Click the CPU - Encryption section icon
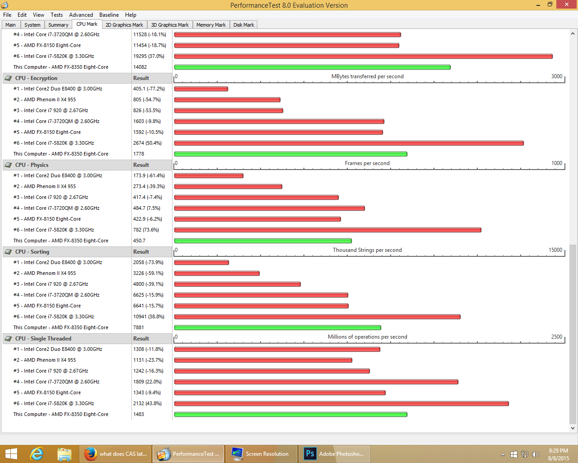Viewport: 578px width, 463px height. coord(8,78)
